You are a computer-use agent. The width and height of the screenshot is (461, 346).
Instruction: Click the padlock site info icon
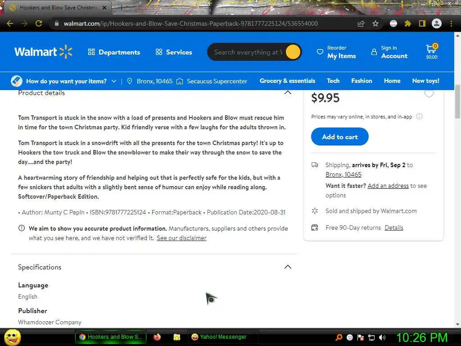[57, 23]
